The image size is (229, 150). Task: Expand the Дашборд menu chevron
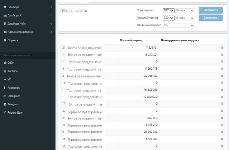click(51, 7)
